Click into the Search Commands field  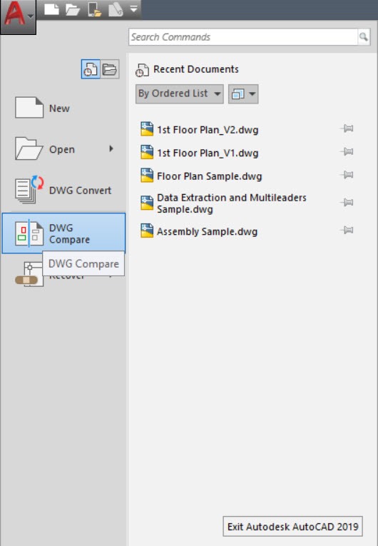[x=244, y=37]
